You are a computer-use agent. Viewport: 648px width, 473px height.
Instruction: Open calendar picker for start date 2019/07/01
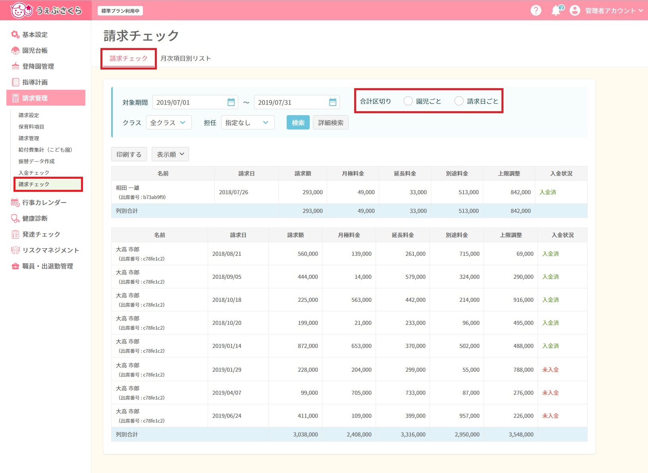click(x=231, y=102)
